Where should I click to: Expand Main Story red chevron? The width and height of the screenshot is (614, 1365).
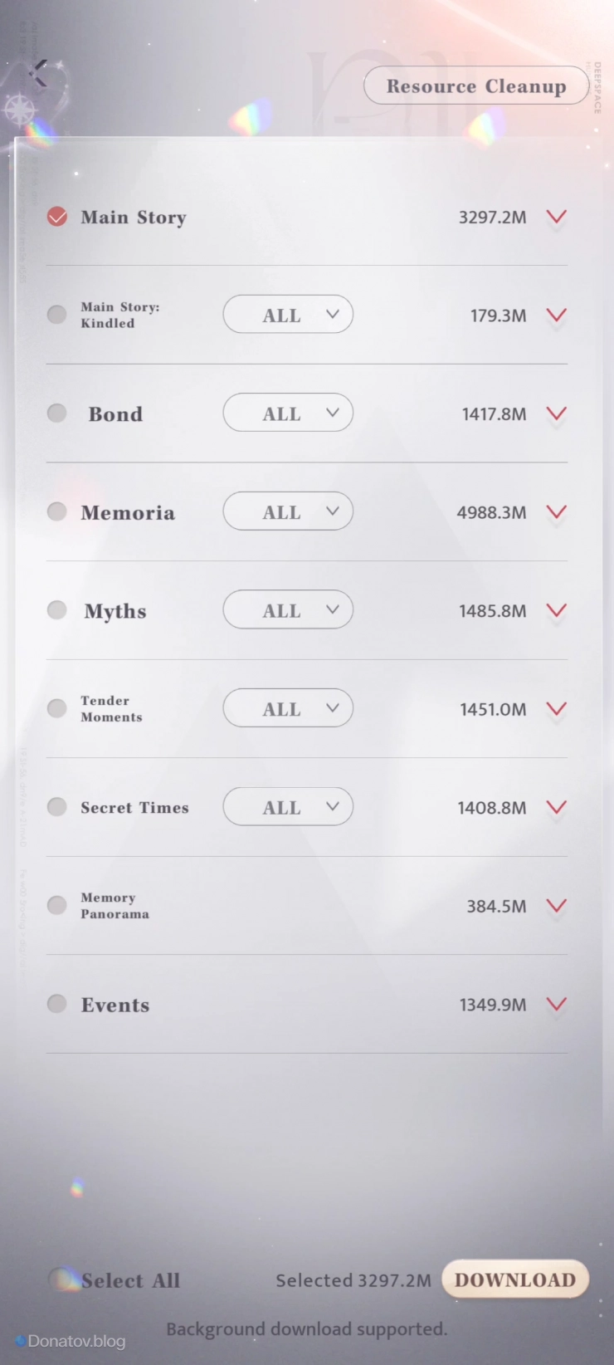point(557,218)
